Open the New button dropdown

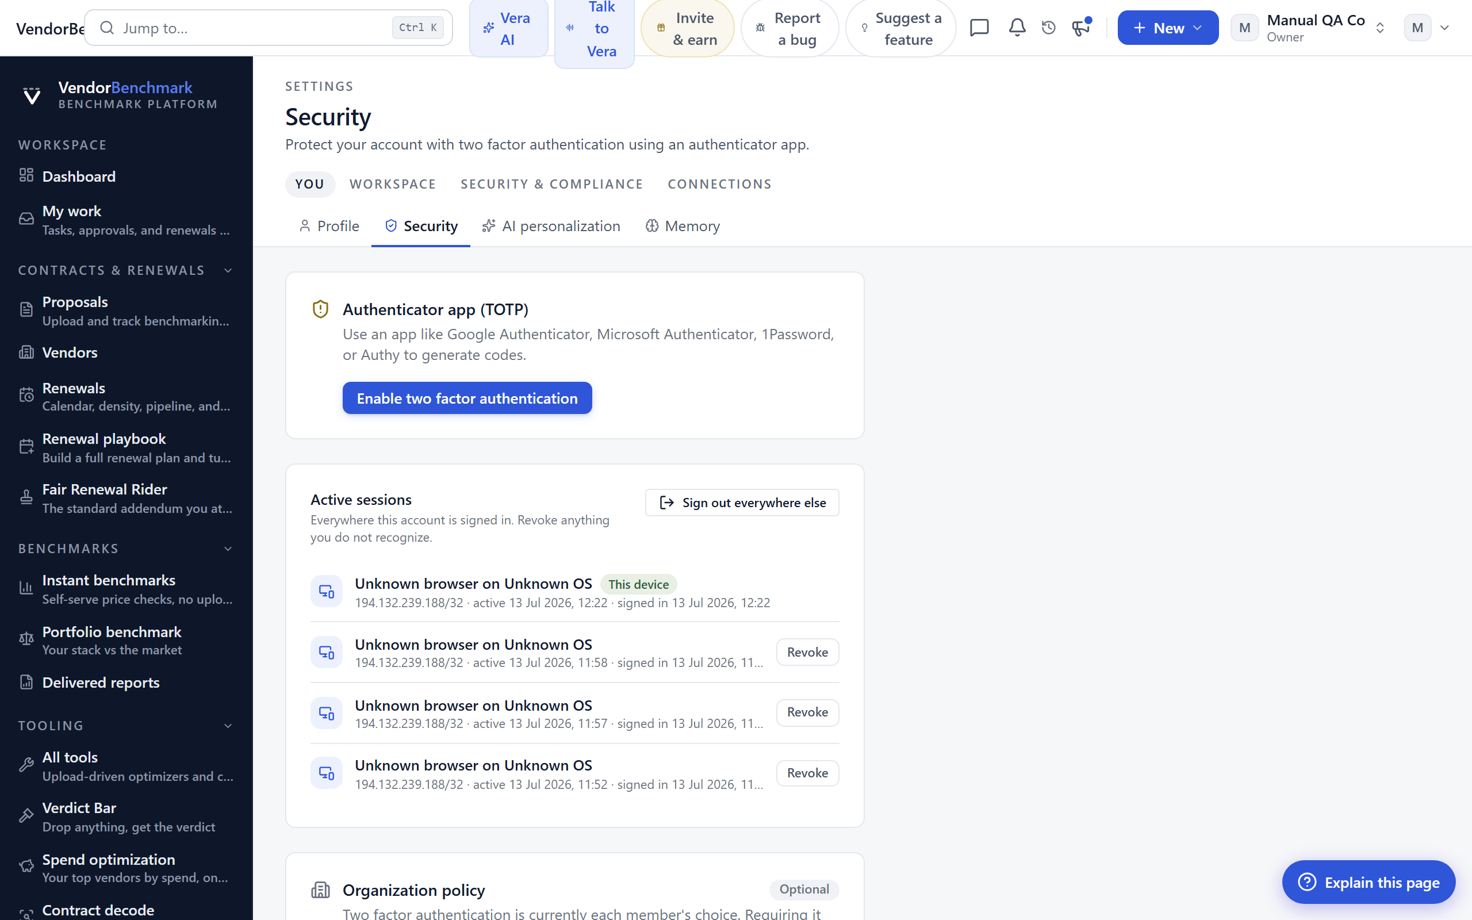coord(1167,28)
